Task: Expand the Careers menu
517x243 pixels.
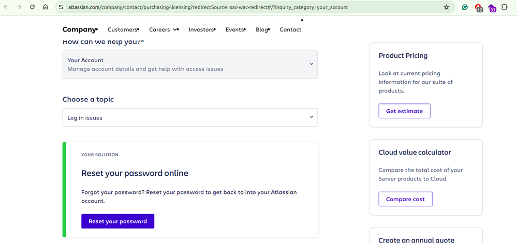Action: [x=164, y=29]
